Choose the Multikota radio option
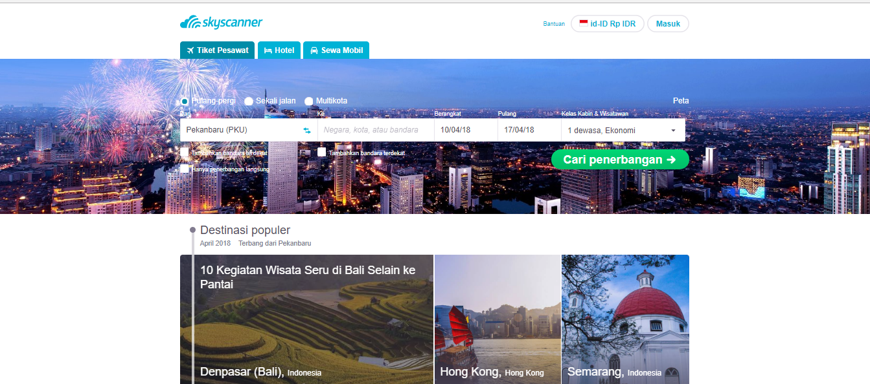The image size is (870, 384). click(309, 101)
